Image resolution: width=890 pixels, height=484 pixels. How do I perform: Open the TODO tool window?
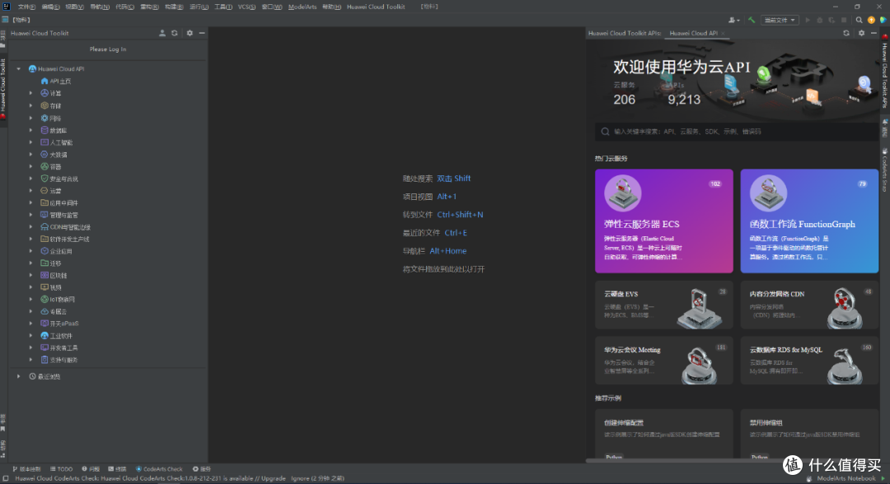pos(61,469)
